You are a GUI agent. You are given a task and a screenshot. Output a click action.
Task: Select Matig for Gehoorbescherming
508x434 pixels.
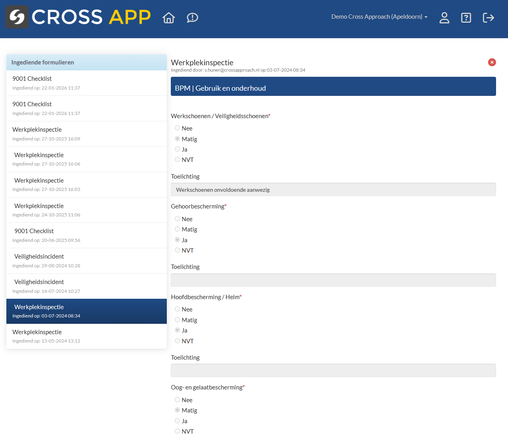pos(178,229)
